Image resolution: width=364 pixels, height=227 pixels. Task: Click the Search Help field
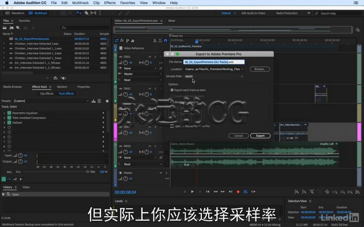[338, 14]
